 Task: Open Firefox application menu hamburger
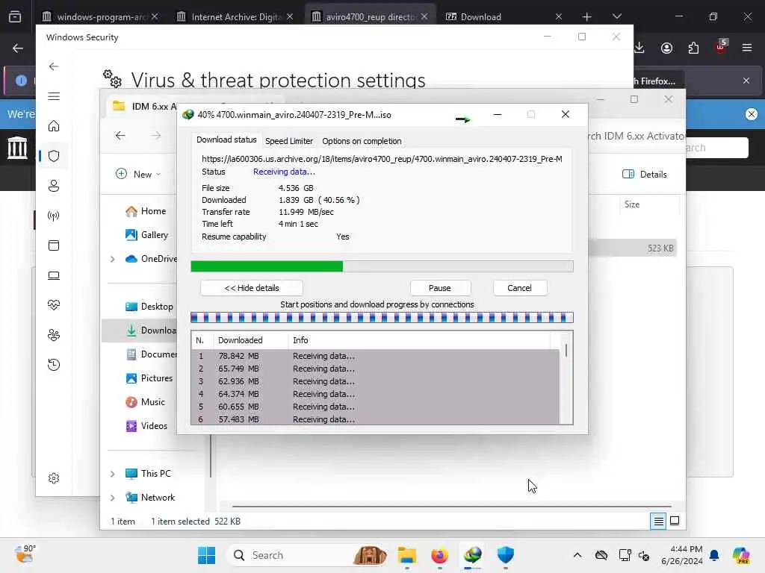pos(747,48)
